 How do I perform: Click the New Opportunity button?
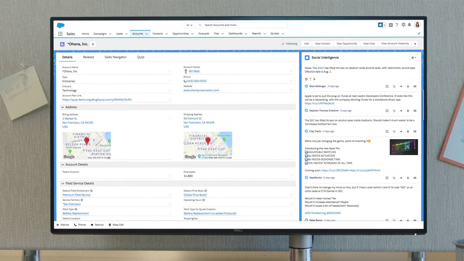tap(347, 43)
